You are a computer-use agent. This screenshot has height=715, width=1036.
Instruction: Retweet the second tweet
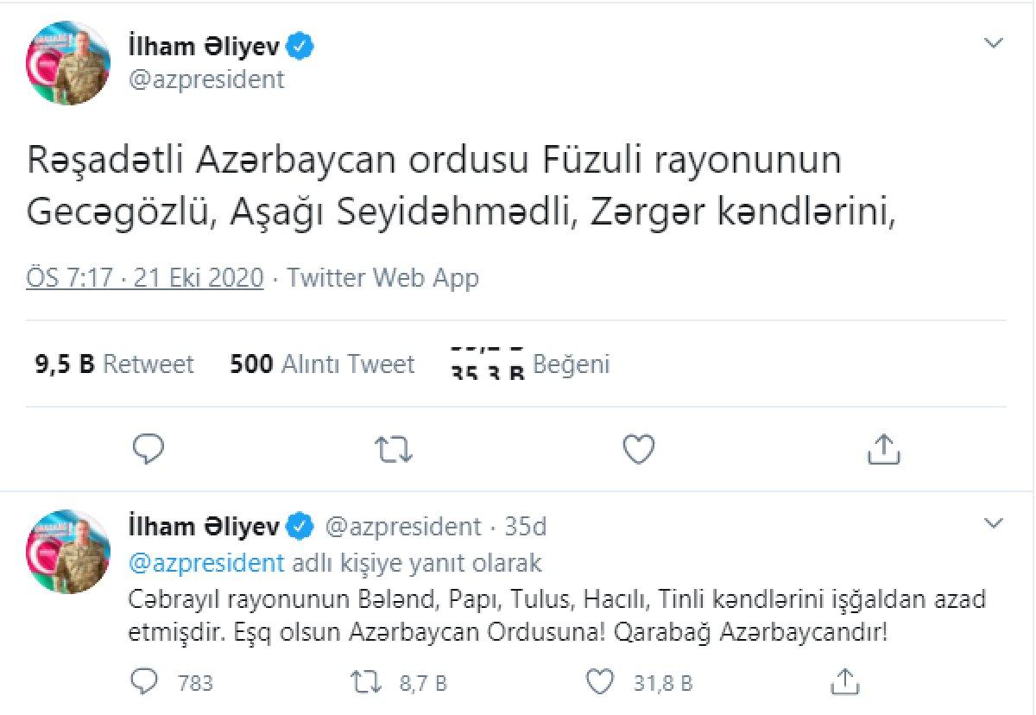(364, 682)
